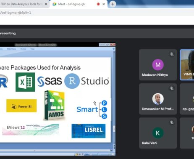Click the Power BI logo on slide

tap(21, 105)
